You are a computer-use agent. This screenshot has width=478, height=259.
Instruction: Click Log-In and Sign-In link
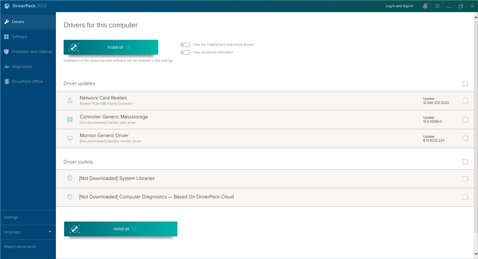pos(399,6)
